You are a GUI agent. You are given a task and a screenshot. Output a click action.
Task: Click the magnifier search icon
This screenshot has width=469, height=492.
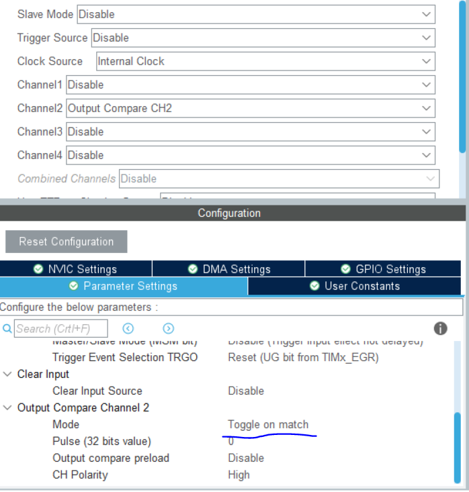pyautogui.click(x=7, y=328)
